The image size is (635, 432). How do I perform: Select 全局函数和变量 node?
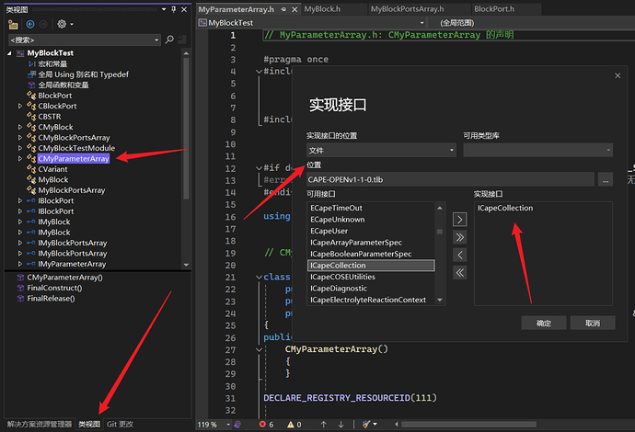pyautogui.click(x=63, y=85)
